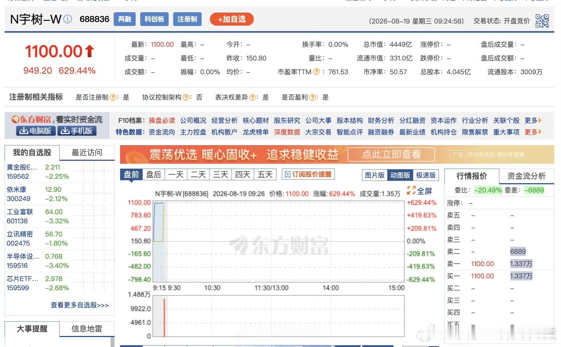Open 深度数据 link

coord(287,132)
